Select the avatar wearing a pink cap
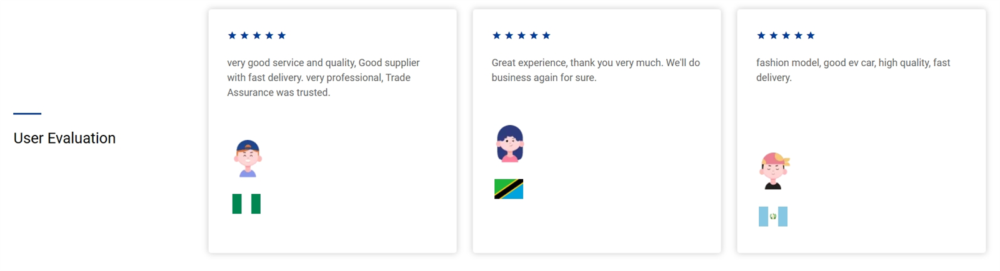Viewport: 1000px width, 271px height. click(x=774, y=170)
